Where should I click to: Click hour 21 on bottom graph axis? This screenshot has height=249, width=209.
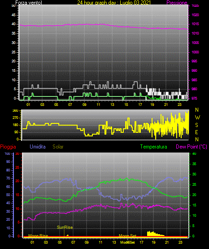[167, 242]
